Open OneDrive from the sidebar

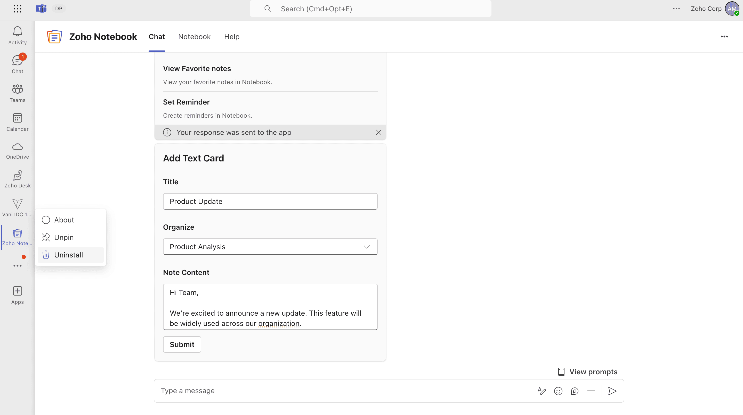click(x=17, y=147)
